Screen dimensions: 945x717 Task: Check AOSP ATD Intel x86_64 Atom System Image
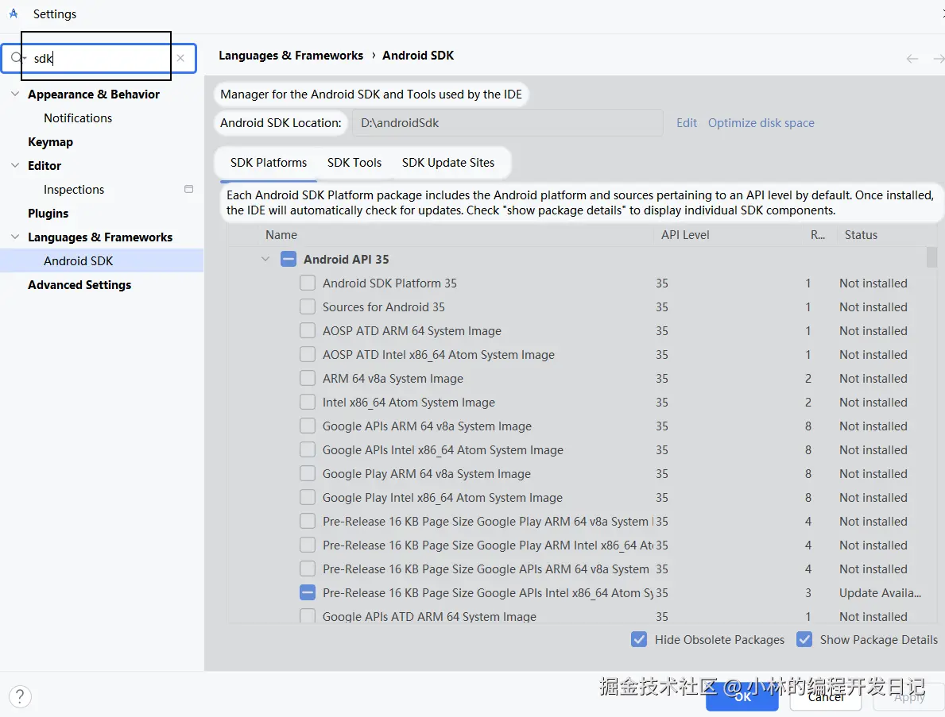point(308,355)
